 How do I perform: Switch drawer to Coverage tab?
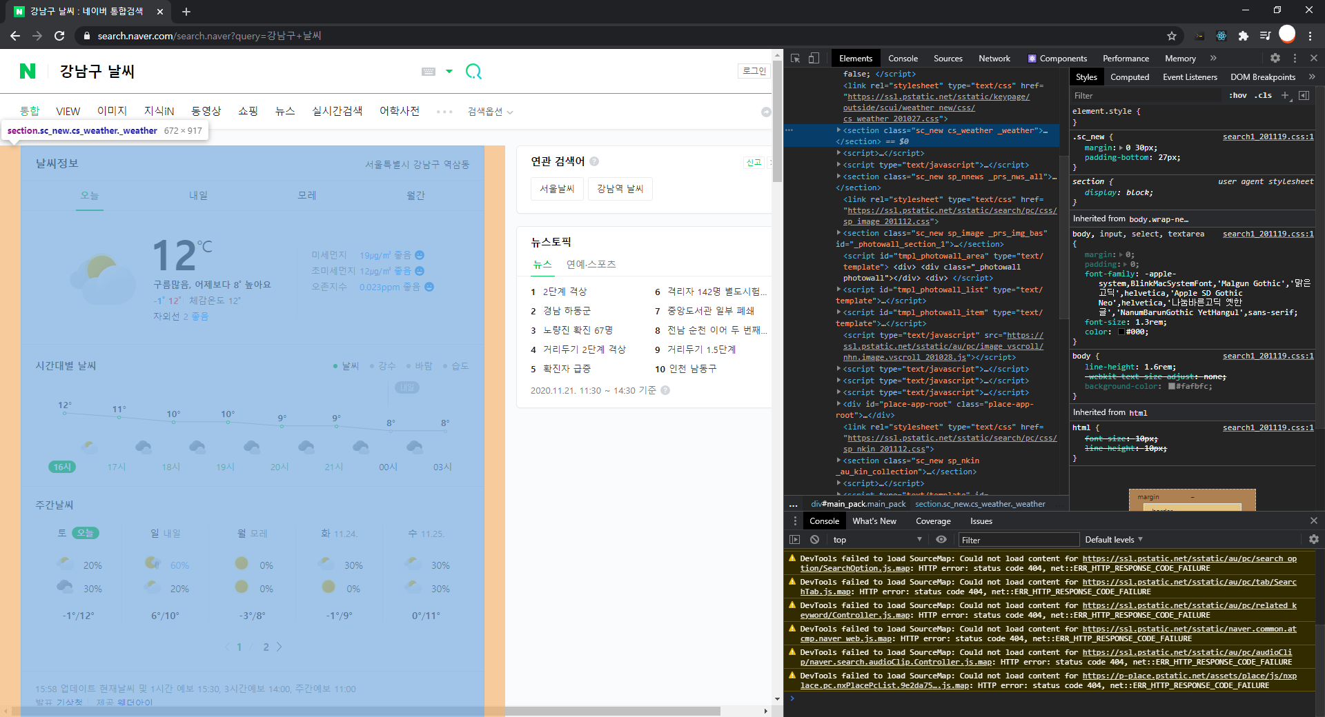pyautogui.click(x=933, y=521)
